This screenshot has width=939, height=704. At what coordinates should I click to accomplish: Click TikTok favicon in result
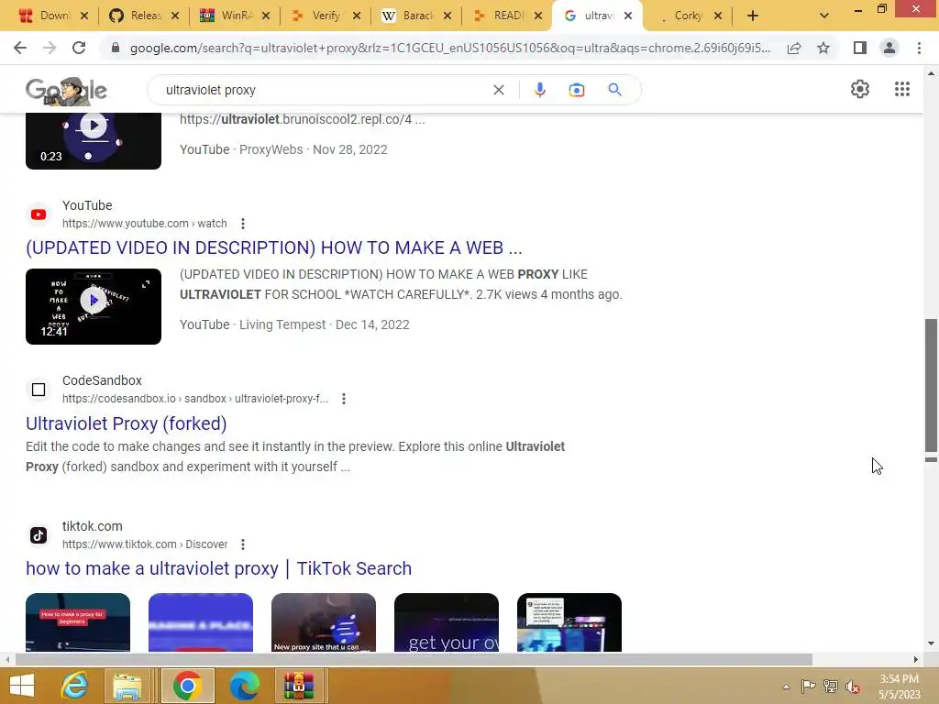click(x=39, y=535)
